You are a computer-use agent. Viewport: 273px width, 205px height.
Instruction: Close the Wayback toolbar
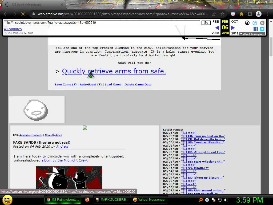(262, 23)
